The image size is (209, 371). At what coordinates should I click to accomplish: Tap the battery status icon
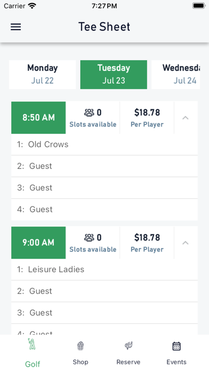pyautogui.click(x=198, y=6)
